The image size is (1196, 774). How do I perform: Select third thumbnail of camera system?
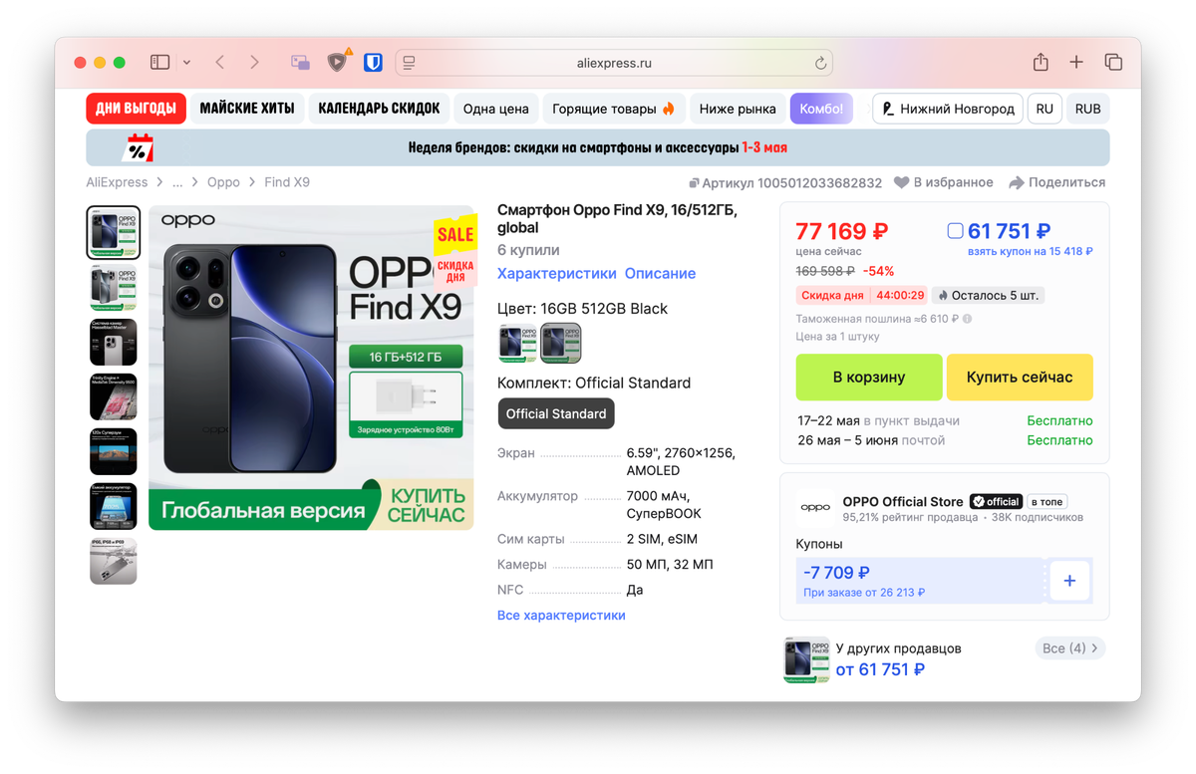(113, 343)
